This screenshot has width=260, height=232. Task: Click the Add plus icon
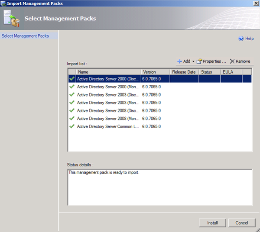coord(179,61)
